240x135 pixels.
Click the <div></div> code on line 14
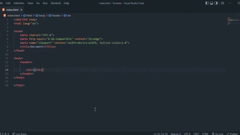pos(35,70)
